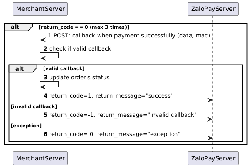Select the bottom MerchantServer participant box
This screenshot has height=167, width=249.
(x=40, y=158)
